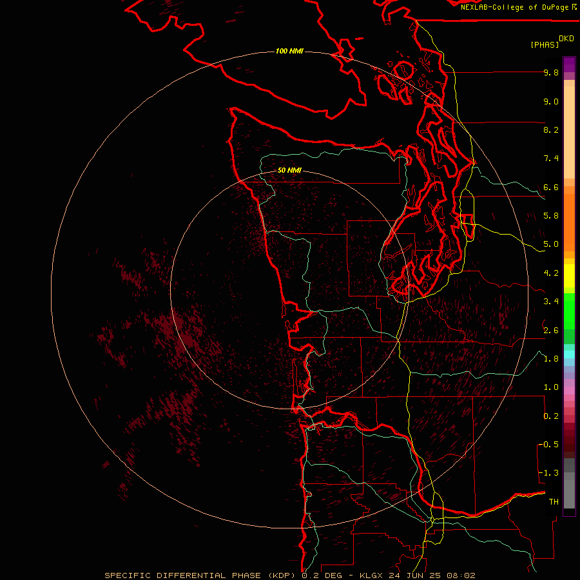Click the bright yellow color bar segment
580x580 pixels.
569,276
